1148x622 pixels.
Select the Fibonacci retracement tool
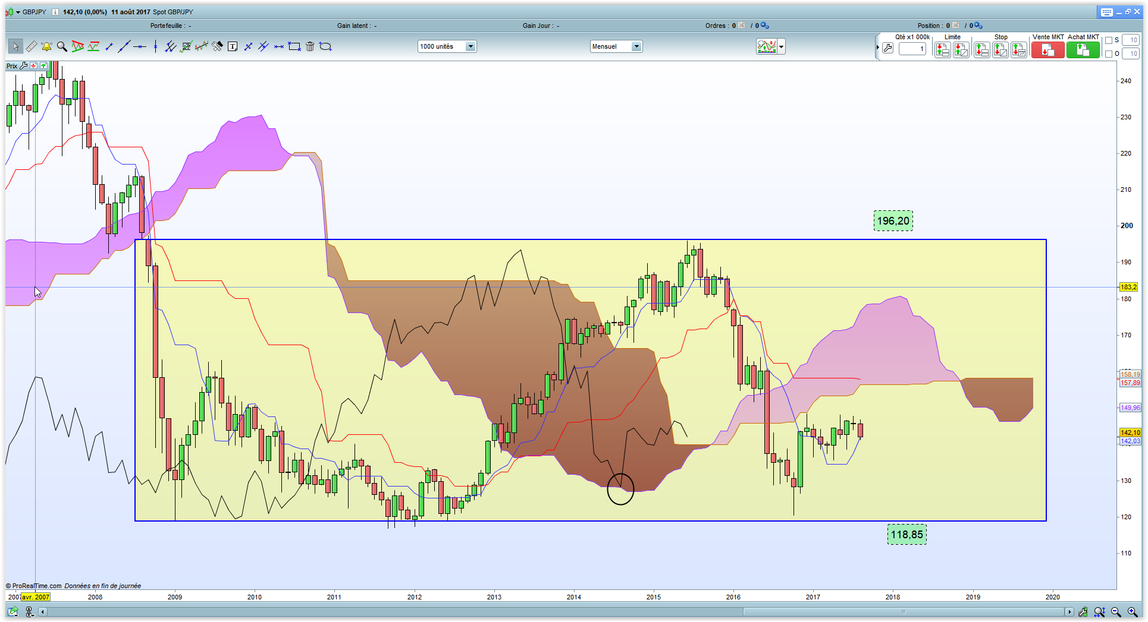pos(186,46)
